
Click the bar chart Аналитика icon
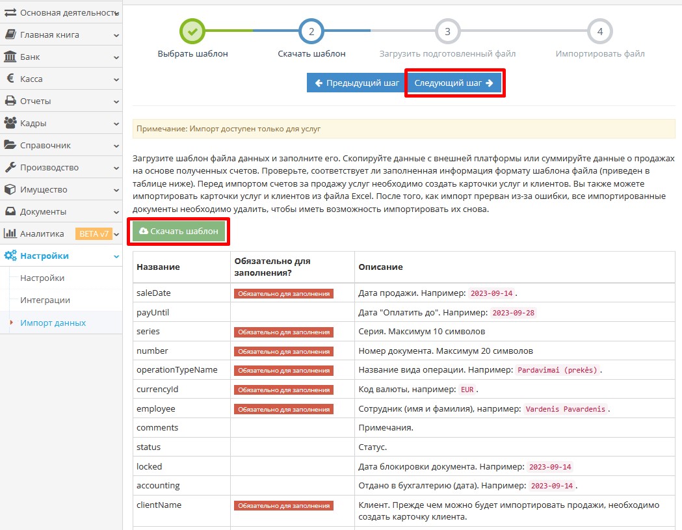point(10,233)
